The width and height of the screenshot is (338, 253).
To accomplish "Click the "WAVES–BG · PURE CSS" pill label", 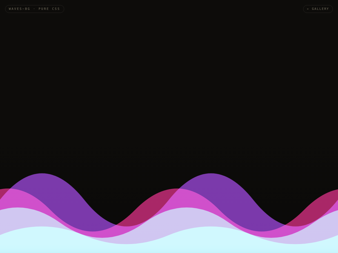I will tap(34, 9).
